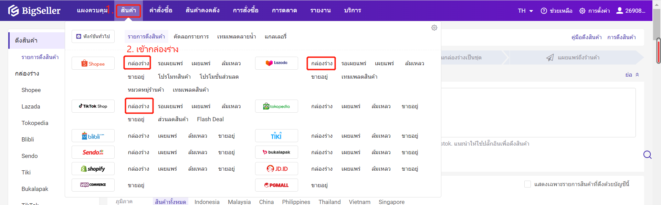Image resolution: width=661 pixels, height=205 pixels.
Task: Open TikTok Shop ส่วนลดสินค้า link
Action: click(173, 119)
